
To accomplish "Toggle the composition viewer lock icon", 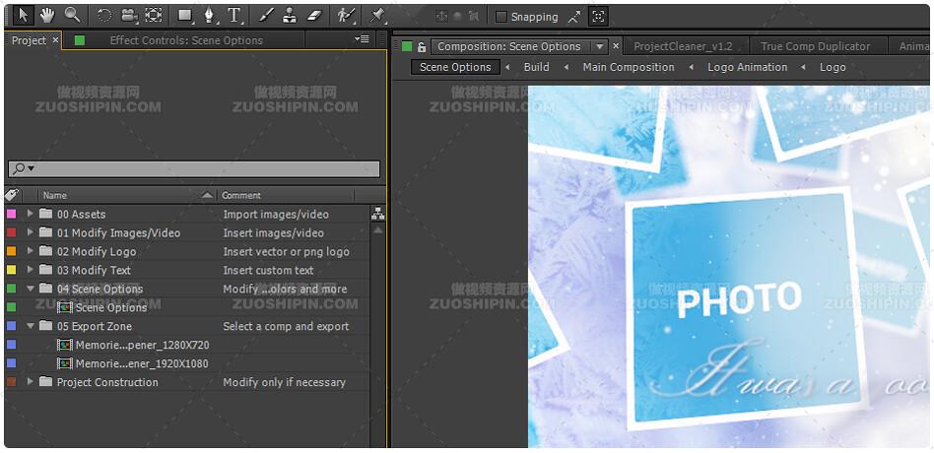I will (x=422, y=46).
